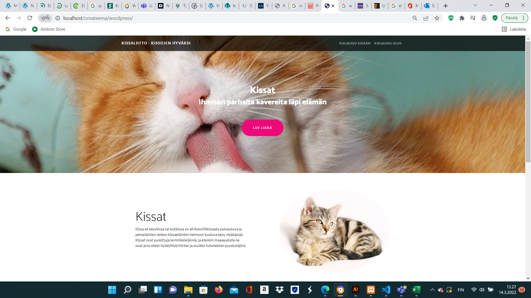Image resolution: width=531 pixels, height=298 pixels.
Task: Bookmark this page with the star icon
Action: tap(437, 18)
